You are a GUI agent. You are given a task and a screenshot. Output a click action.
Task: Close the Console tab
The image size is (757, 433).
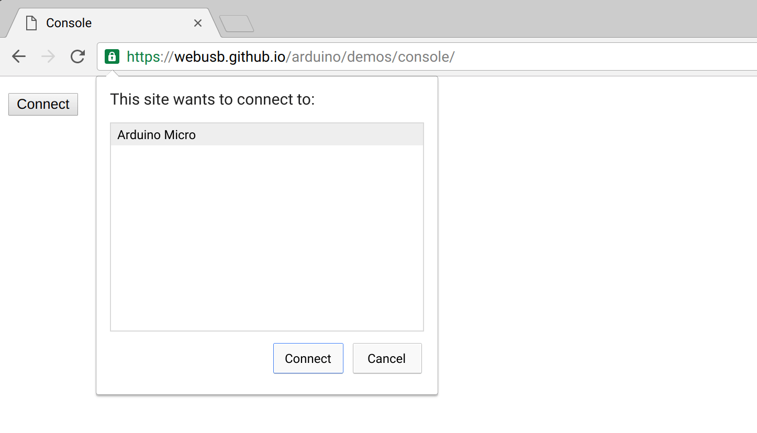[x=198, y=23]
